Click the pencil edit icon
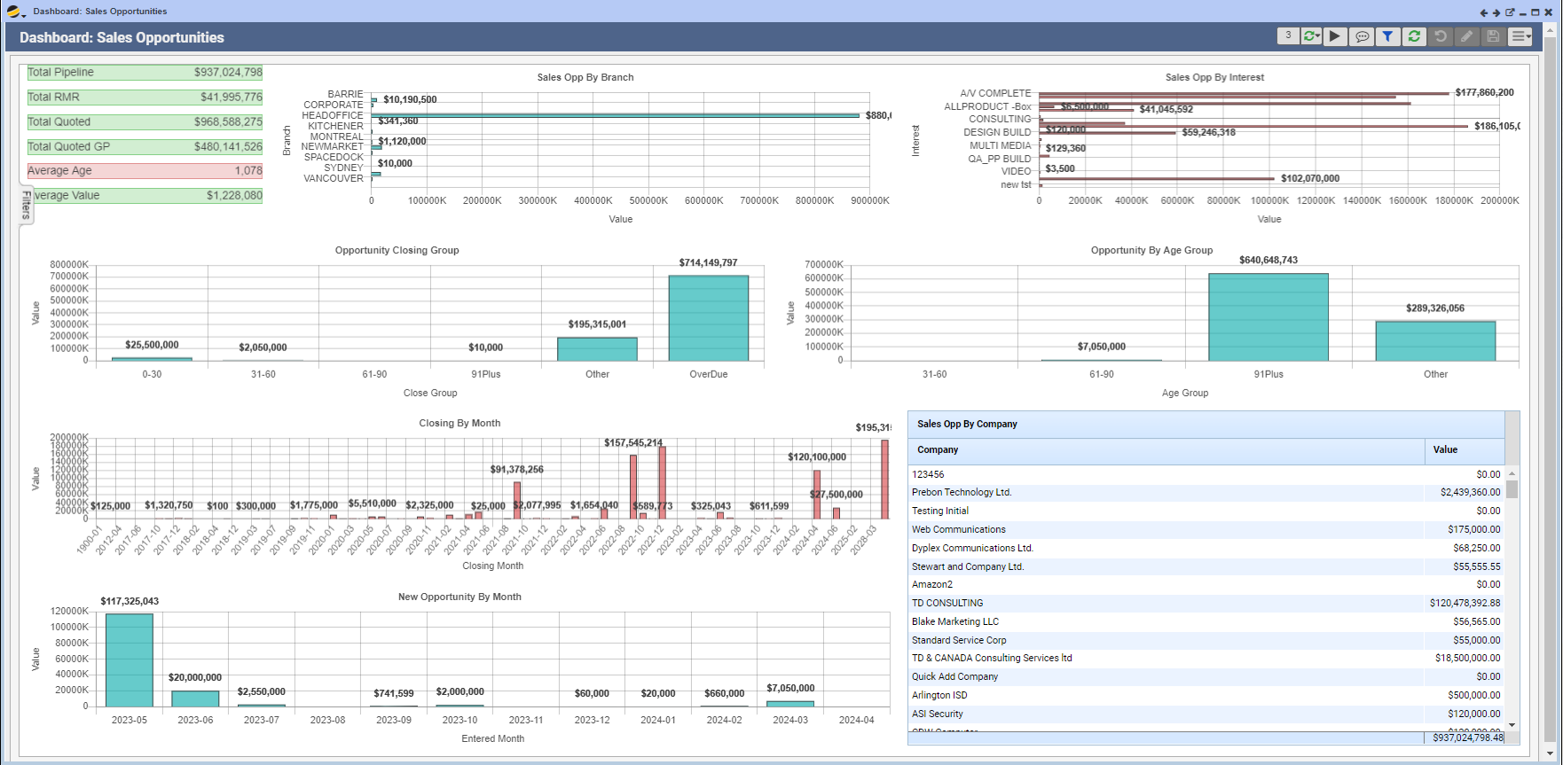This screenshot has width=1563, height=765. pyautogui.click(x=1467, y=36)
